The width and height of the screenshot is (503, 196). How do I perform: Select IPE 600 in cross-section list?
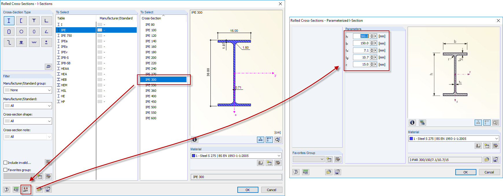tap(163, 118)
